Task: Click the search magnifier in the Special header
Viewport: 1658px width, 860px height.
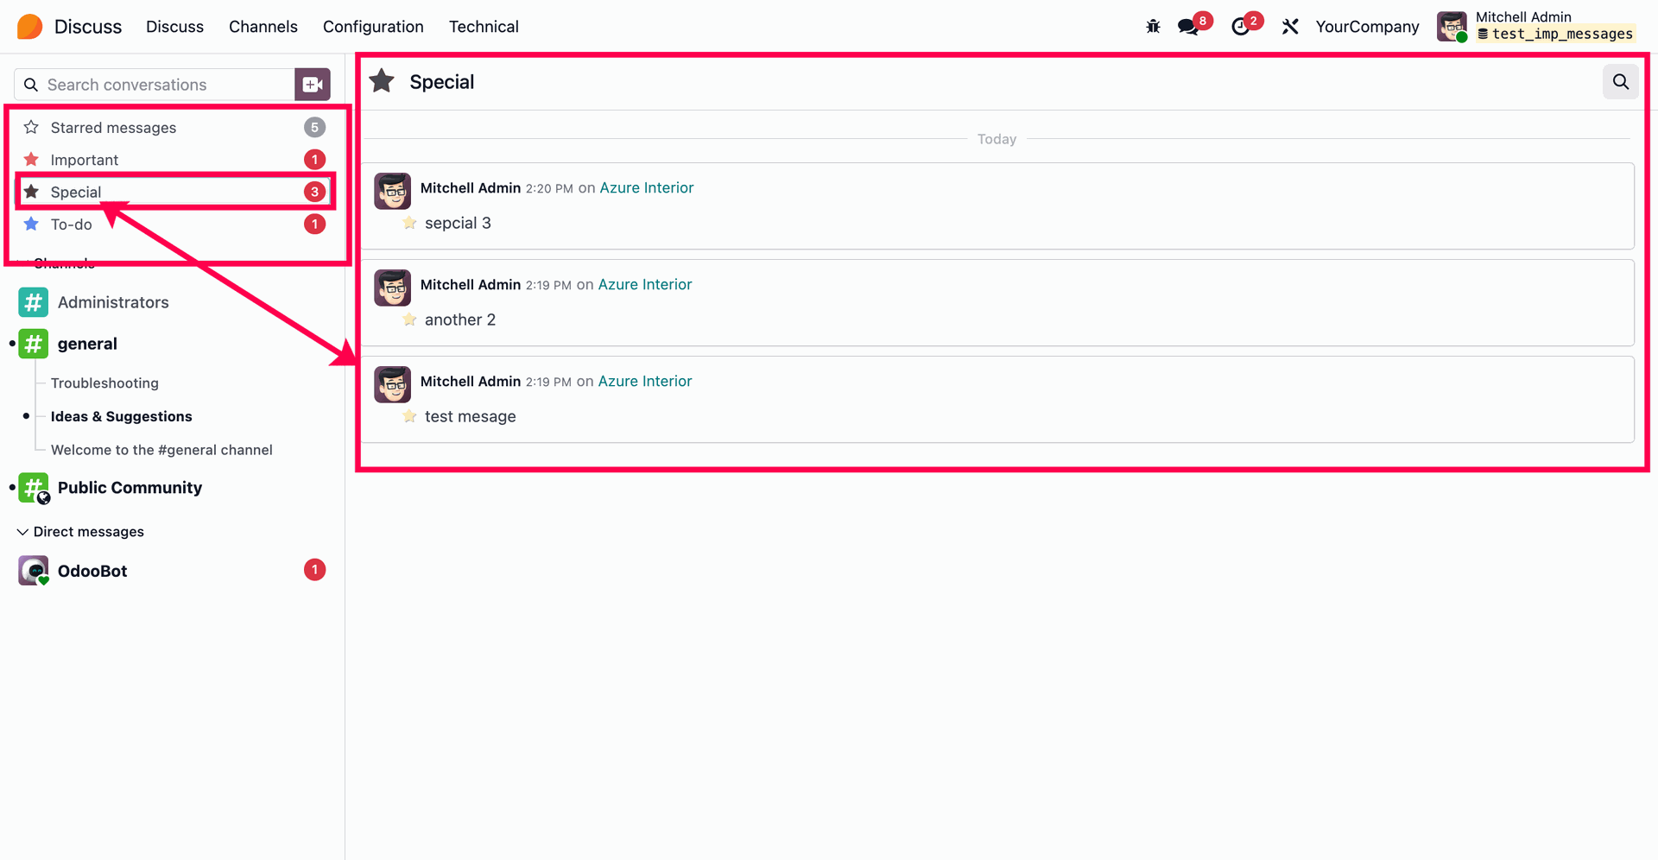Action: [1621, 82]
